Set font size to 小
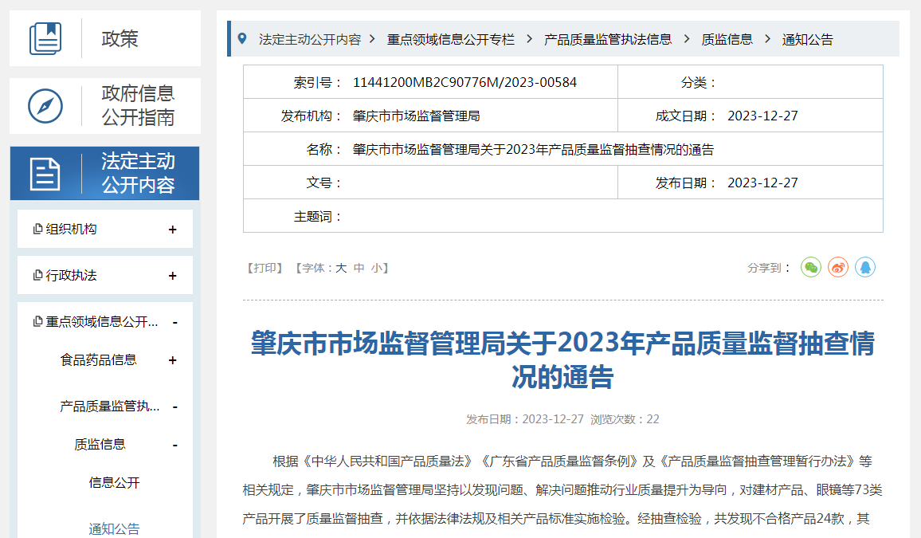Image resolution: width=921 pixels, height=538 pixels. 377,268
